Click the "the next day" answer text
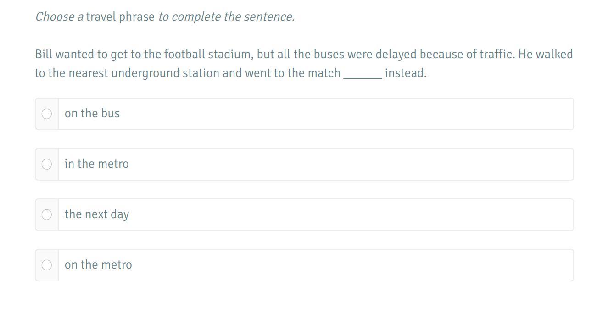 [97, 214]
